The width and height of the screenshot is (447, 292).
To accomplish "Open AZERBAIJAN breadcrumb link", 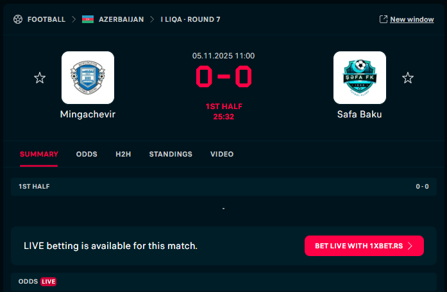I will point(121,19).
